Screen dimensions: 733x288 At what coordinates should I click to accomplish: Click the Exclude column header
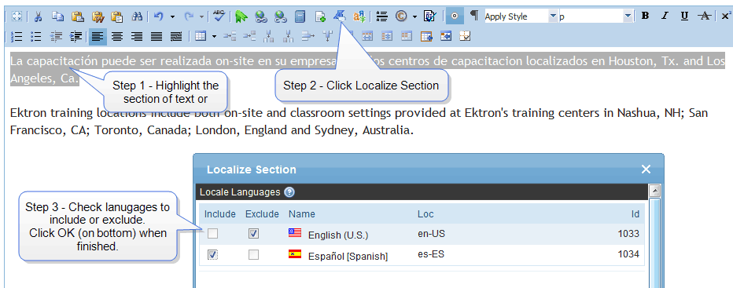pos(262,213)
